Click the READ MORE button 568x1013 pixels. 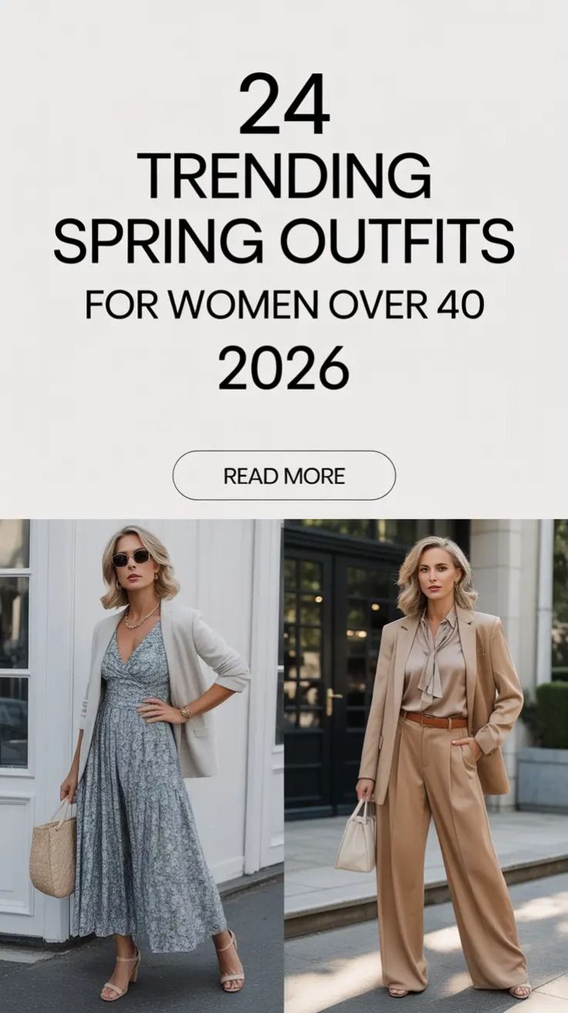tap(284, 476)
